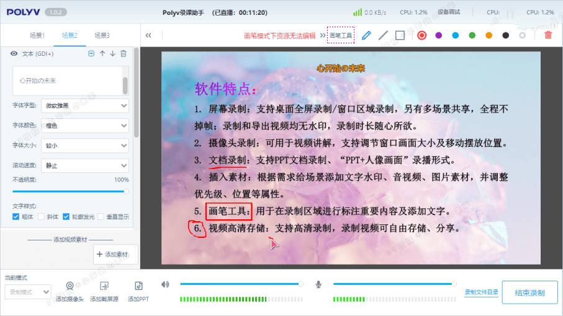This screenshot has height=316, width=563.
Task: Select the pencil drawing tool
Action: click(366, 35)
